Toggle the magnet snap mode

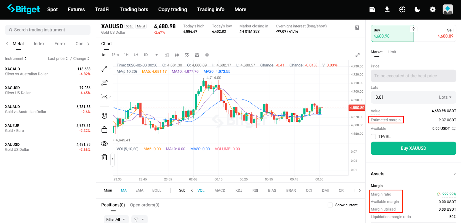coord(104,116)
